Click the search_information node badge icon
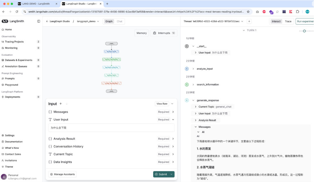This screenshot has width=314, height=182. tap(187, 85)
